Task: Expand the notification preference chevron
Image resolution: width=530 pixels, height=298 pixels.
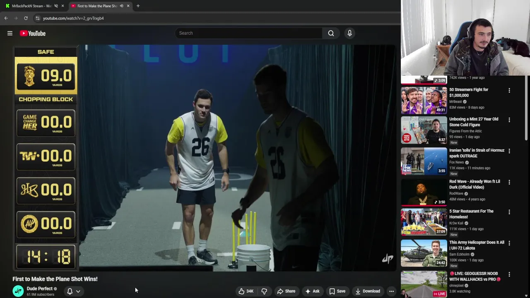Action: click(x=78, y=291)
